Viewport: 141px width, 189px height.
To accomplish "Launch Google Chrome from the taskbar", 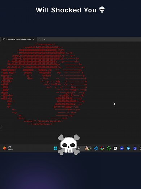I will (x=102, y=148).
